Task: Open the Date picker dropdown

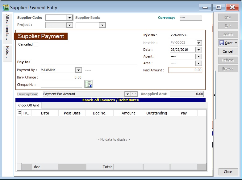Action: 198,50
